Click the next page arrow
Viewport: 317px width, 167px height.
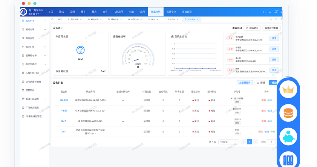[256, 142]
